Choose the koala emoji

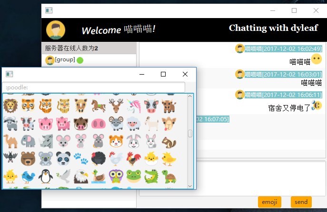[46, 159]
